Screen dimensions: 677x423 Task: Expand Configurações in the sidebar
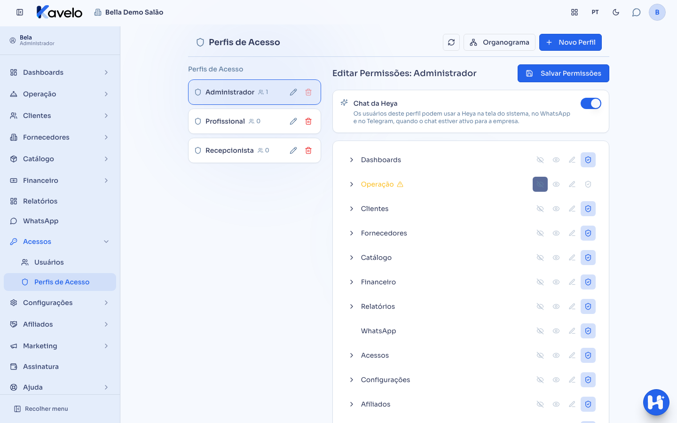[x=60, y=303]
